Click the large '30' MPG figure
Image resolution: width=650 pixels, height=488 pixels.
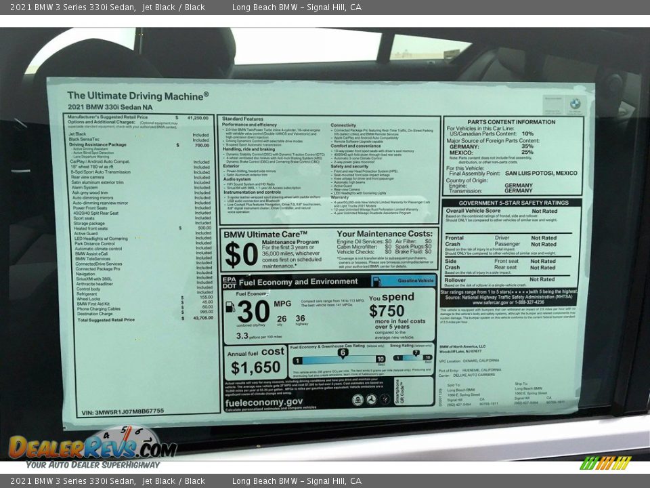[x=253, y=311]
